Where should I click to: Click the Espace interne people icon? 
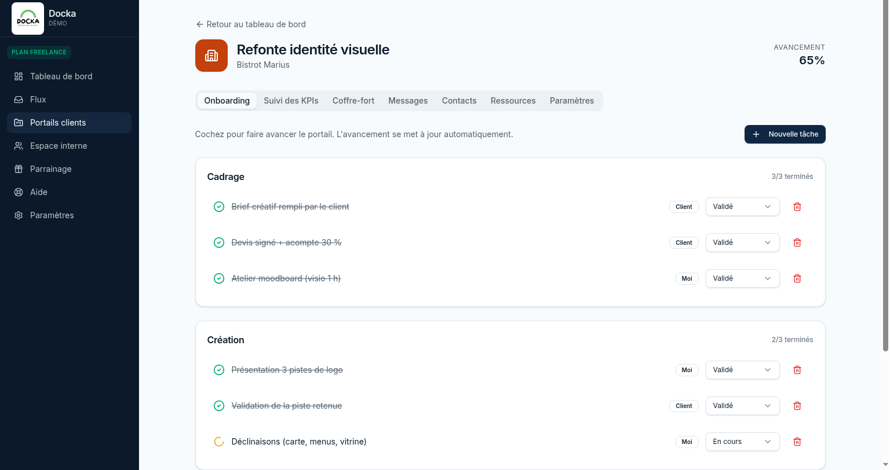click(x=19, y=146)
